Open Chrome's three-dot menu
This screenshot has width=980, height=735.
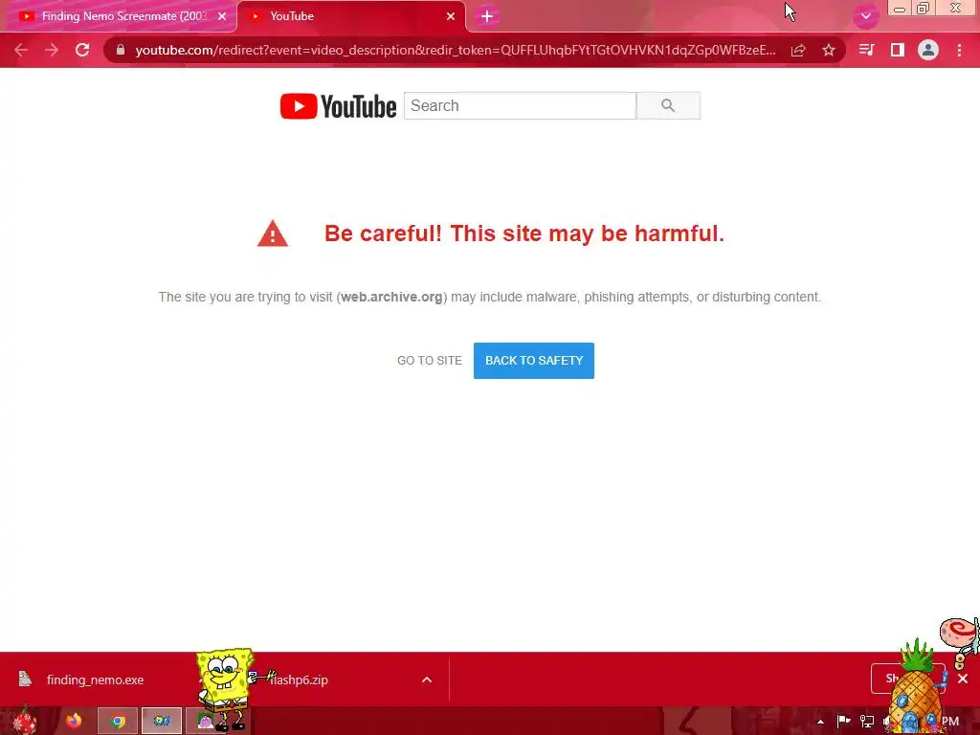tap(959, 50)
